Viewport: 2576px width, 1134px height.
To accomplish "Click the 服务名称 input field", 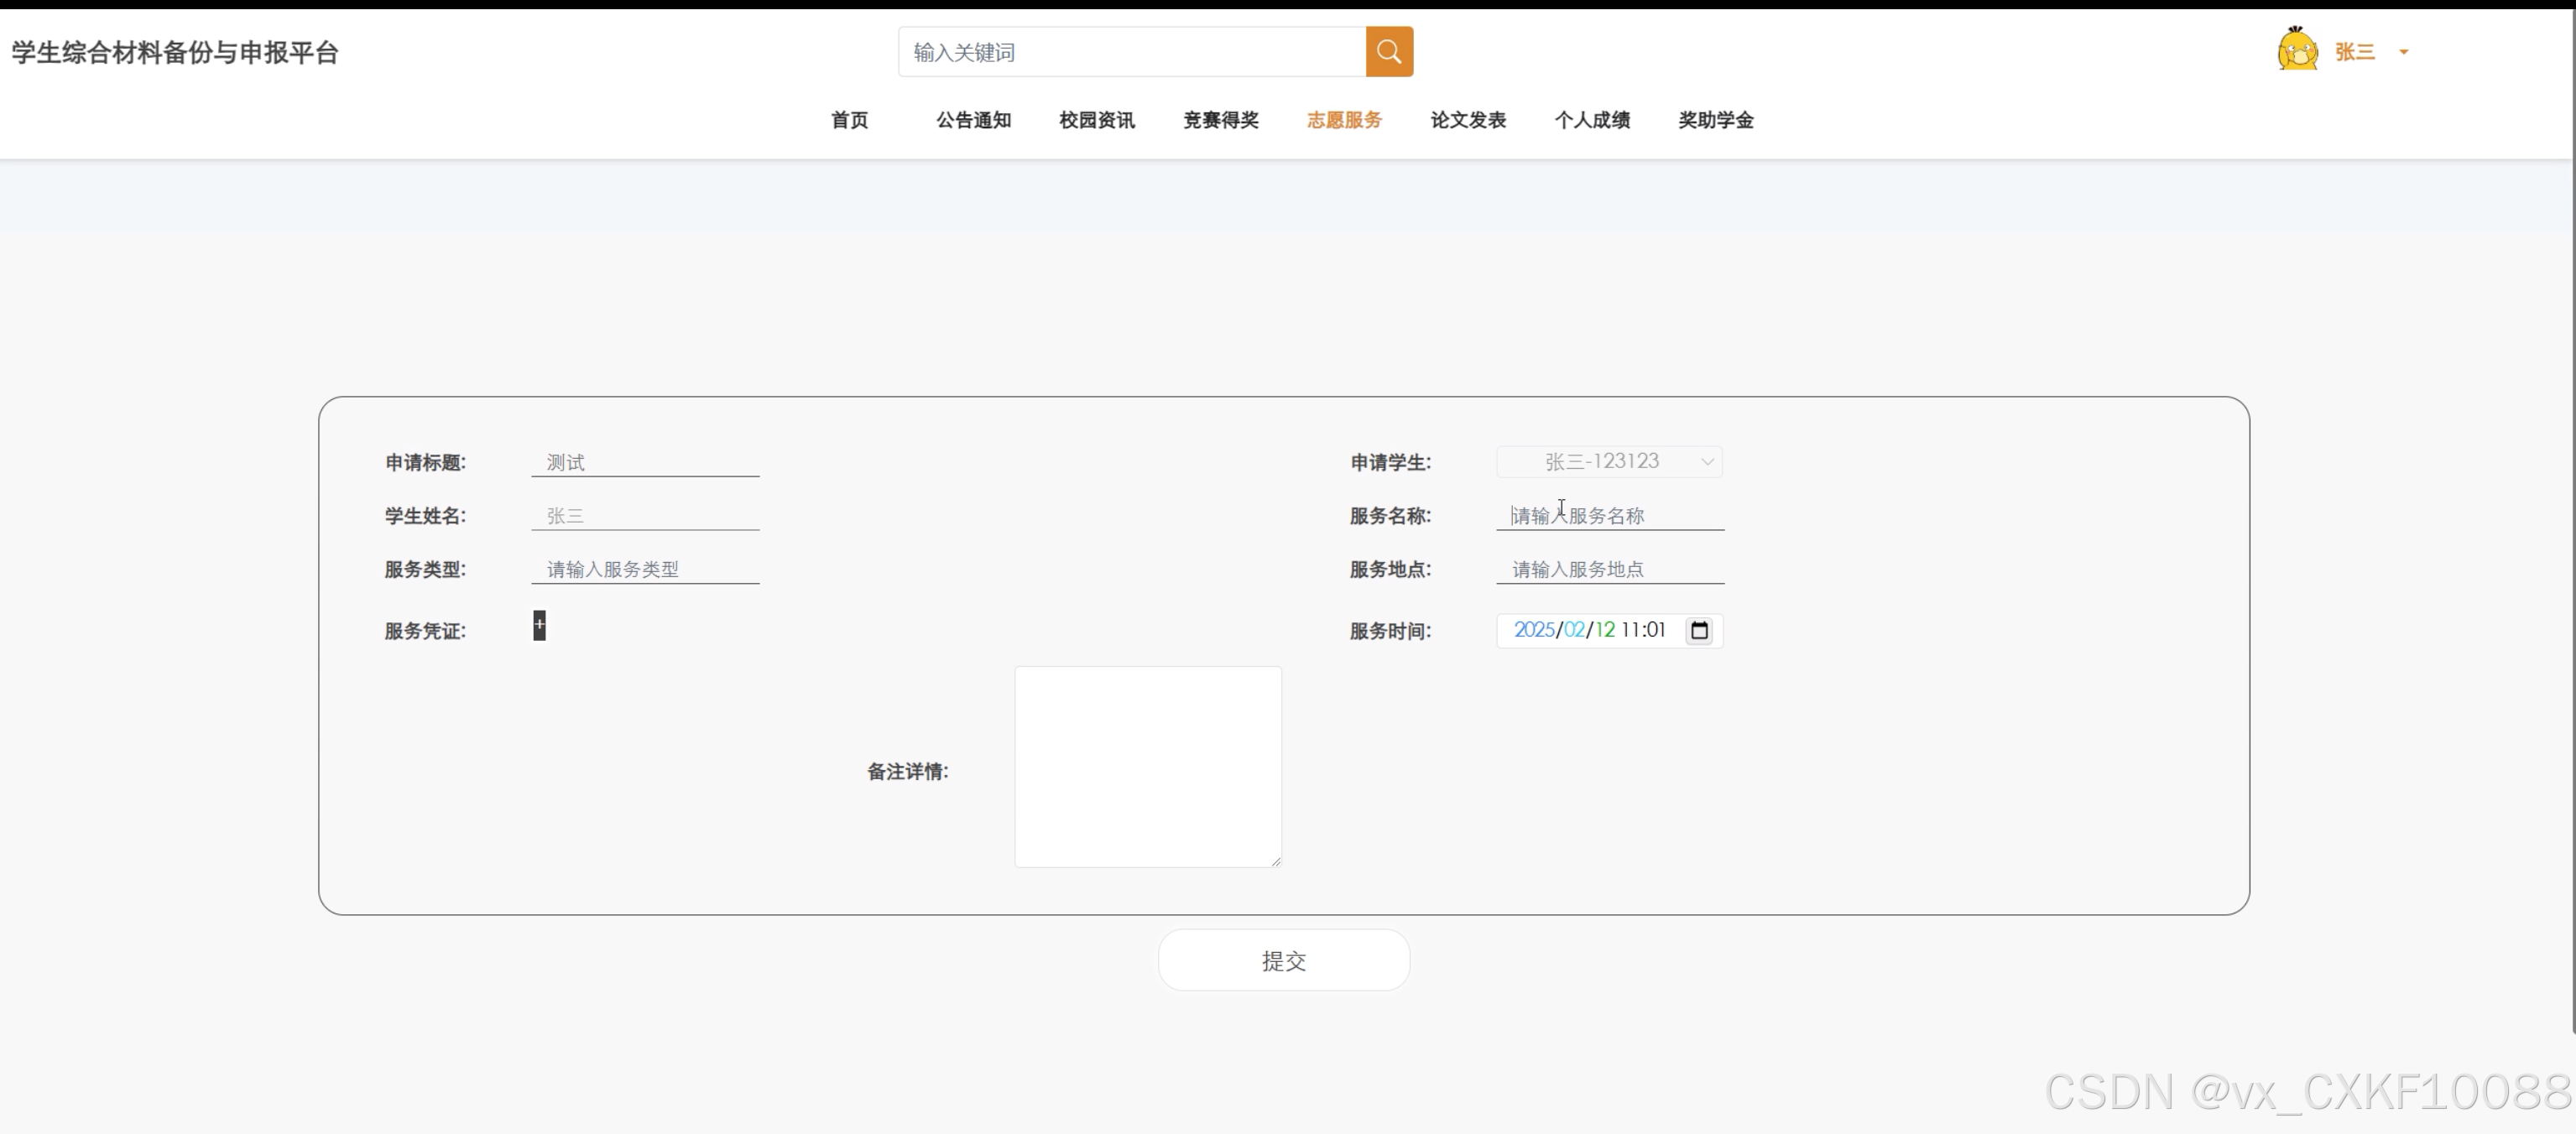I will (1609, 515).
